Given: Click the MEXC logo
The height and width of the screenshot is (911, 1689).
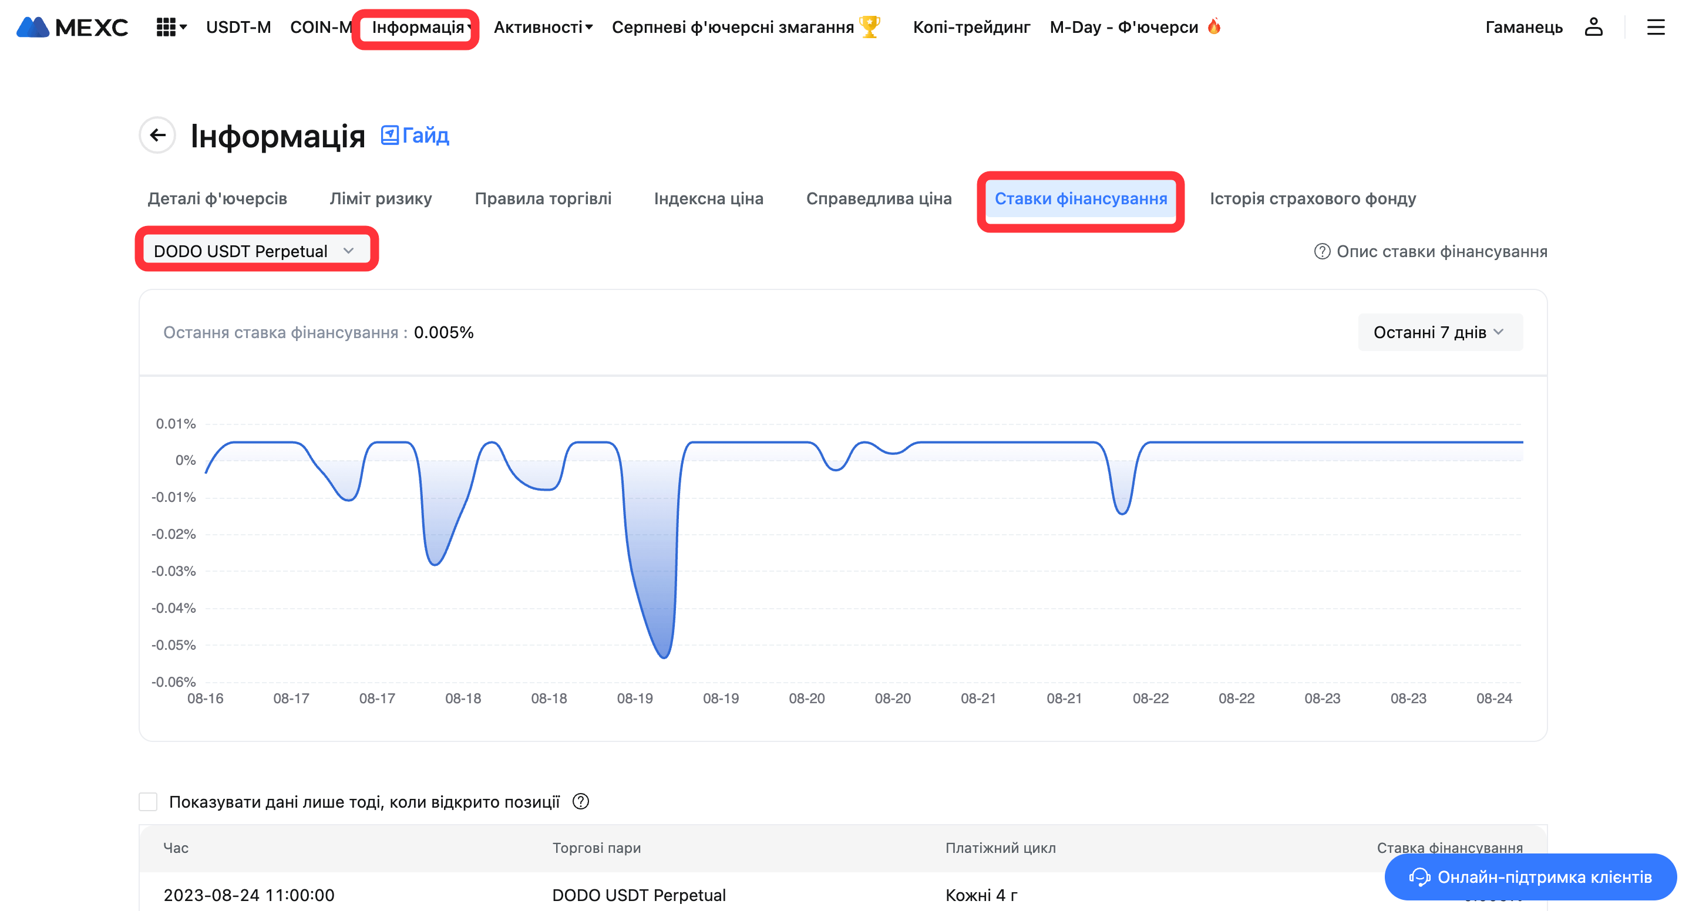Looking at the screenshot, I should click(72, 27).
